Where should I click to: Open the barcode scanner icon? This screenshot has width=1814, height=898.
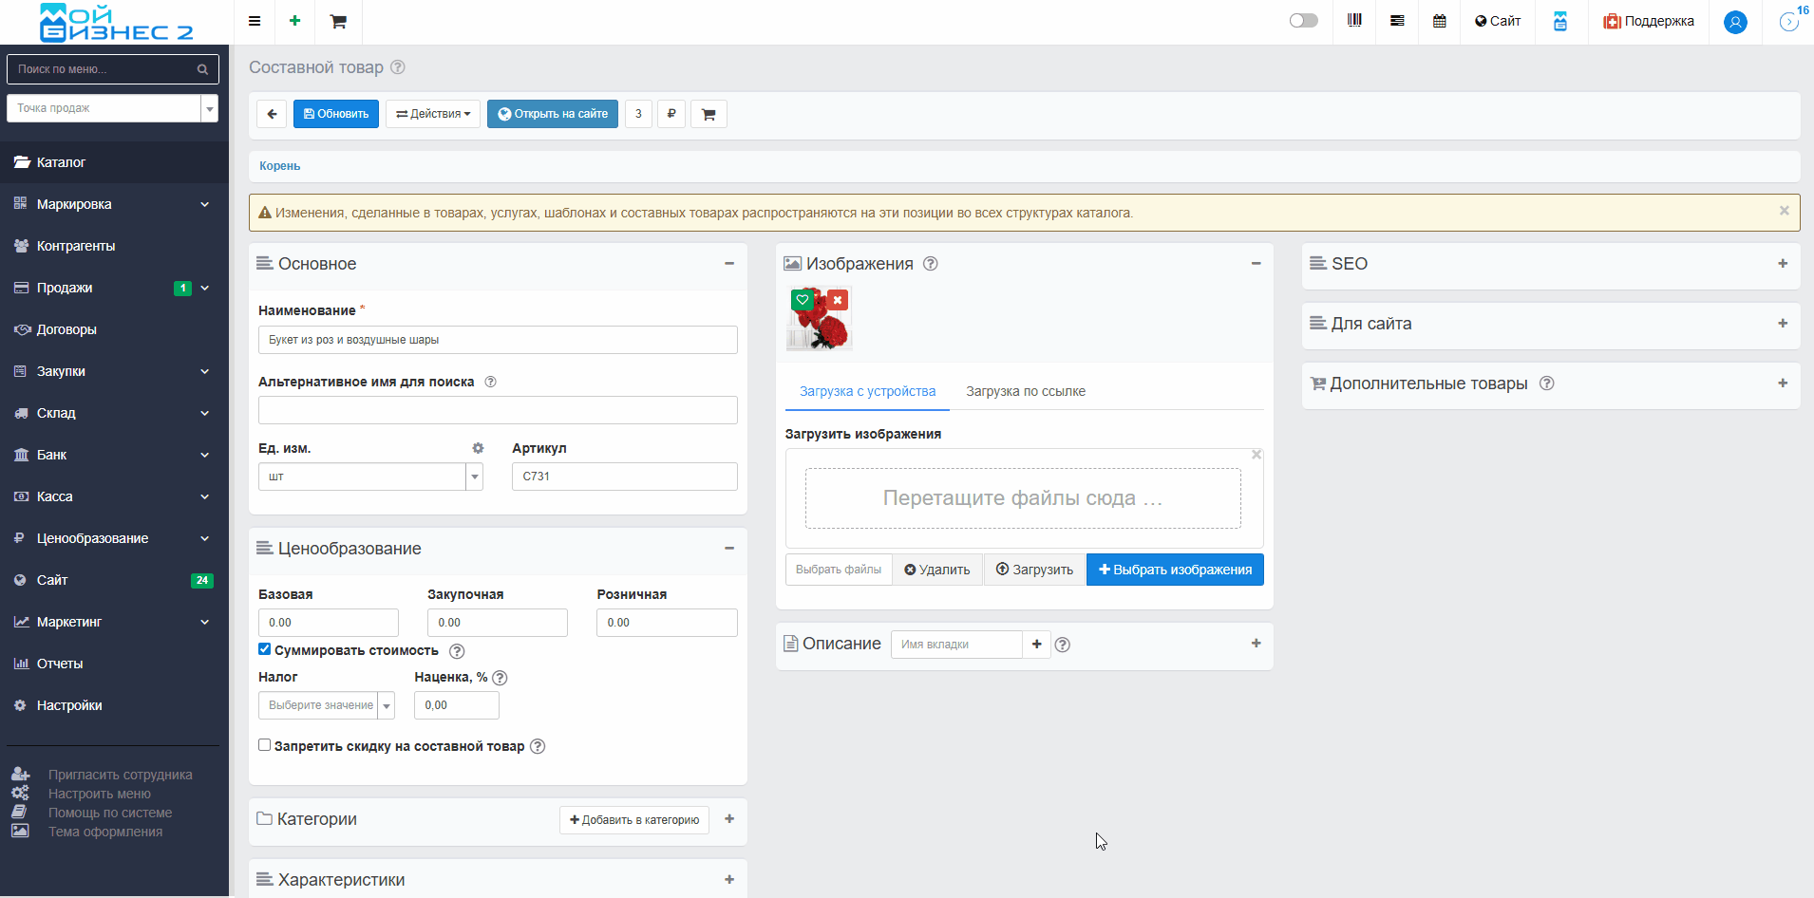1354,21
